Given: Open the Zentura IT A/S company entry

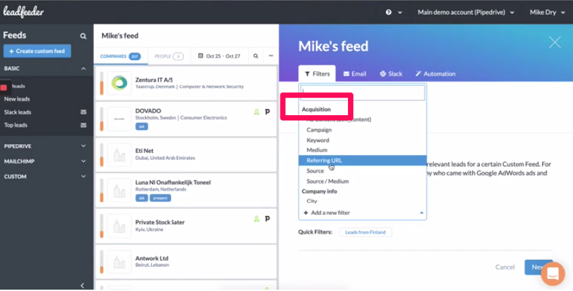Looking at the screenshot, I should (x=186, y=83).
